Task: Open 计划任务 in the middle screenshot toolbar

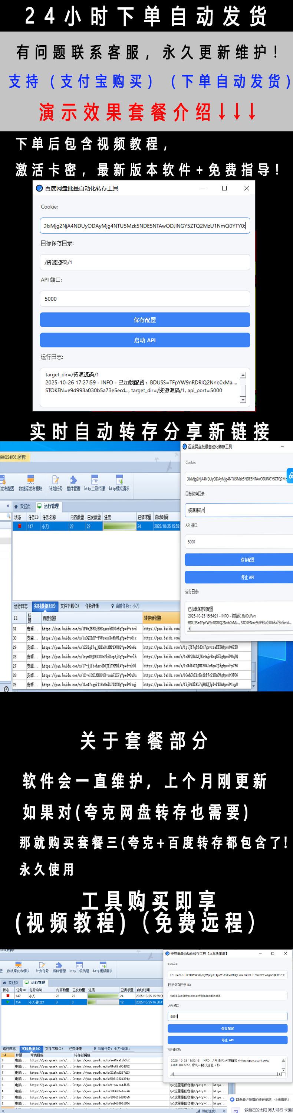Action: (x=55, y=483)
